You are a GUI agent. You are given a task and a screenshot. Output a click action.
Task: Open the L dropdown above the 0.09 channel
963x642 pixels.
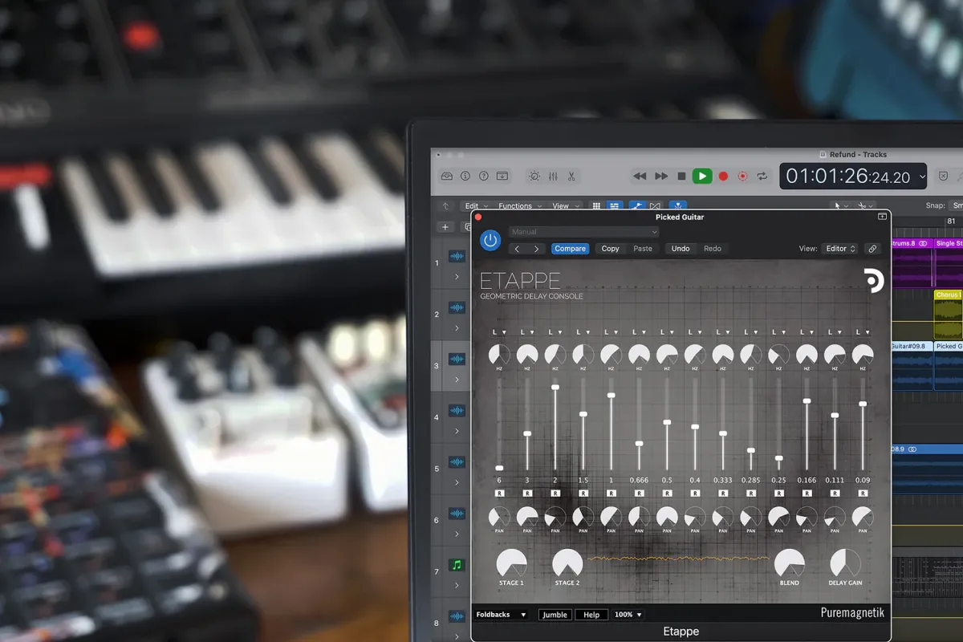click(x=863, y=331)
